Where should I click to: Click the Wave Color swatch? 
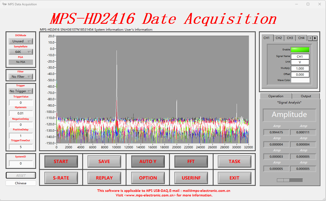point(300,80)
